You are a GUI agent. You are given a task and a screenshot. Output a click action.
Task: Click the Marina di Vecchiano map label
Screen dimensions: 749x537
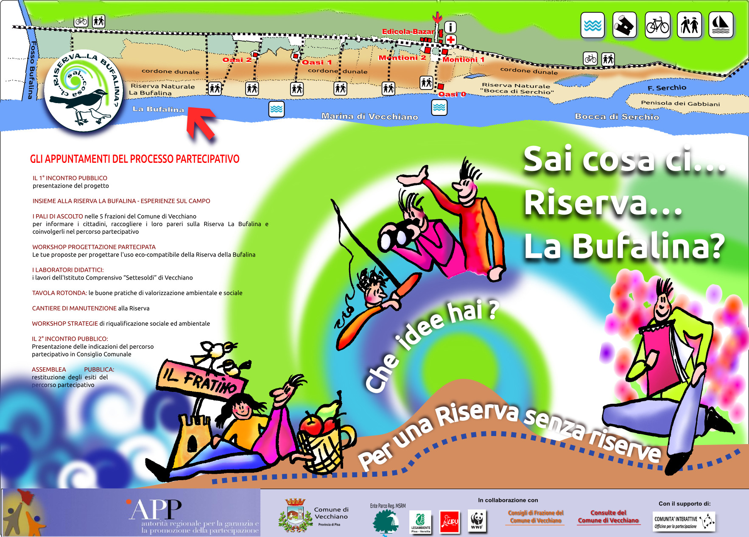pyautogui.click(x=369, y=117)
